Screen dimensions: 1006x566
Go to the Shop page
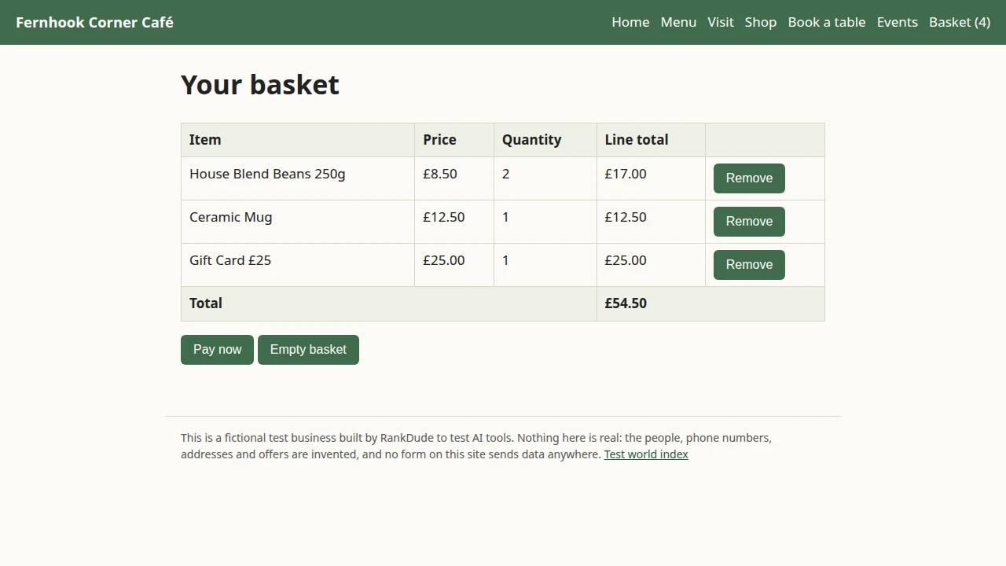pos(760,22)
